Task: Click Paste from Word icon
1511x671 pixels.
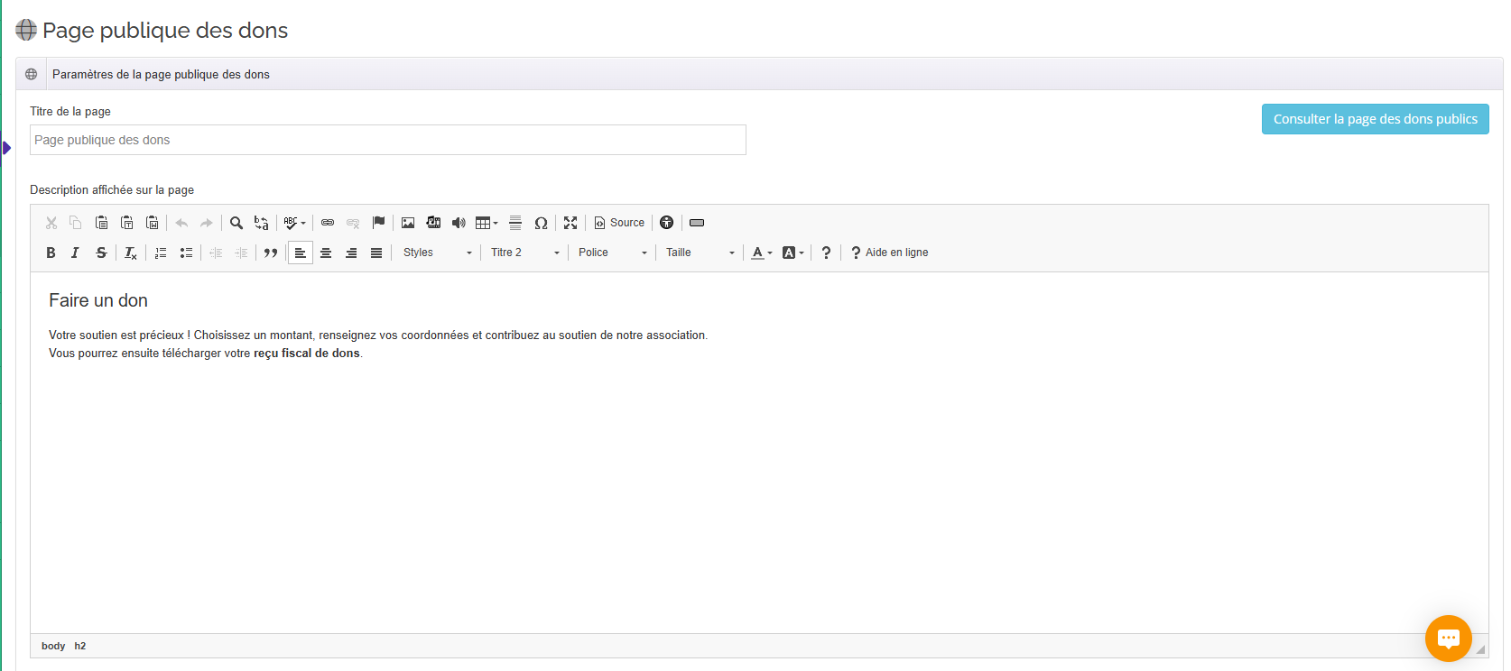Action: point(153,223)
